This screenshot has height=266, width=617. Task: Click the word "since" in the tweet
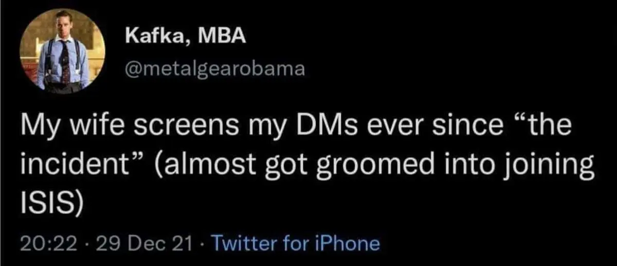pyautogui.click(x=466, y=128)
